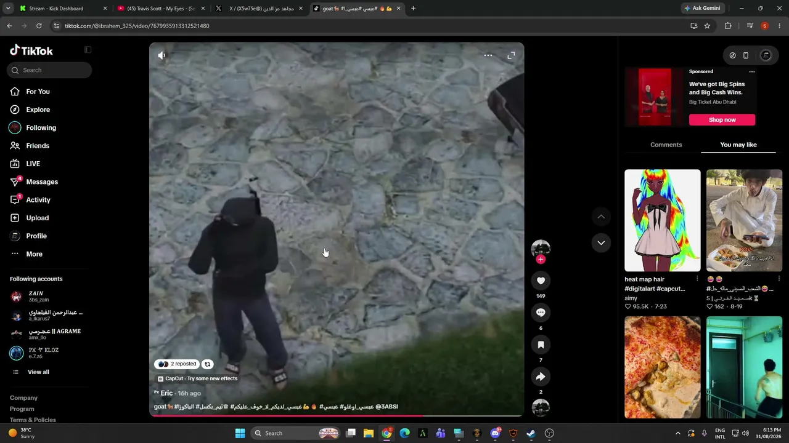
Task: Open the Chrome extensions puzzle icon
Action: (x=728, y=26)
